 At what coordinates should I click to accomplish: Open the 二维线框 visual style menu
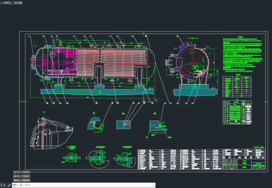coord(17,3)
